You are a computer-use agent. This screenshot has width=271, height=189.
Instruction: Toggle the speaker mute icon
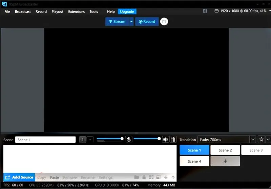point(166,139)
